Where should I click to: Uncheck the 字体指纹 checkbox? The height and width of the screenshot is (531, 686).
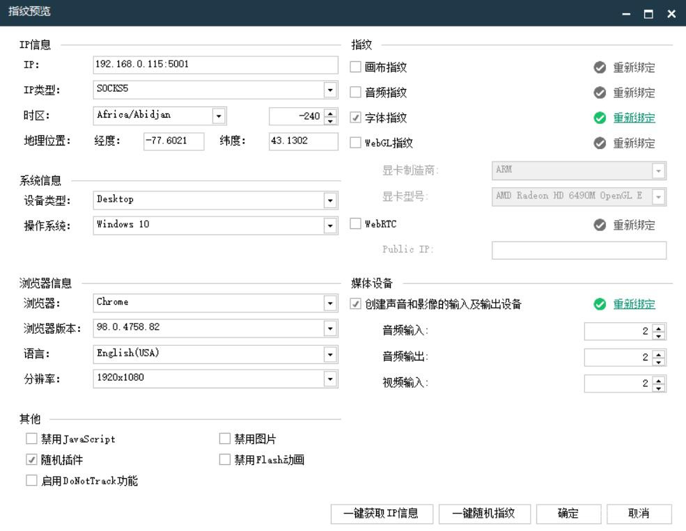(355, 118)
